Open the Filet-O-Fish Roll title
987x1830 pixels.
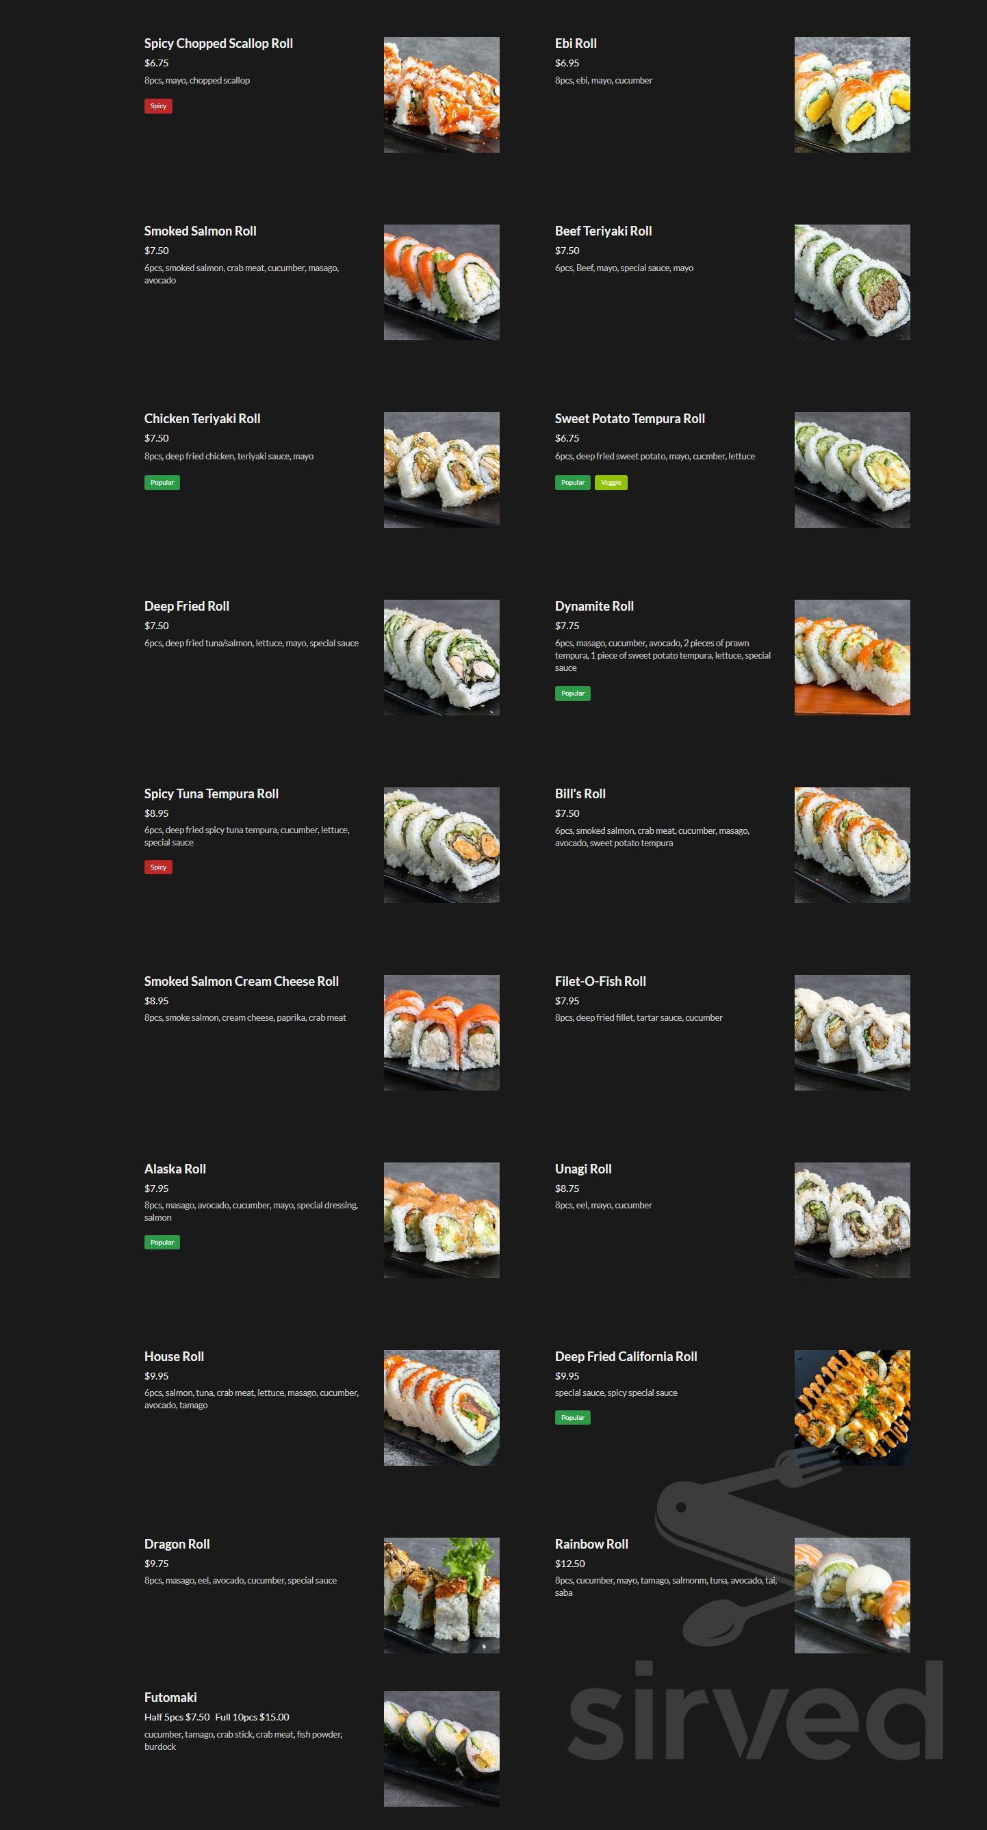coord(600,981)
